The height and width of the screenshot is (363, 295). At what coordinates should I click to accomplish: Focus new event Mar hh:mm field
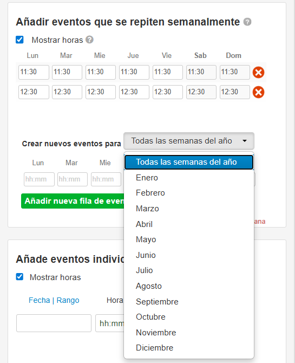coord(73,179)
